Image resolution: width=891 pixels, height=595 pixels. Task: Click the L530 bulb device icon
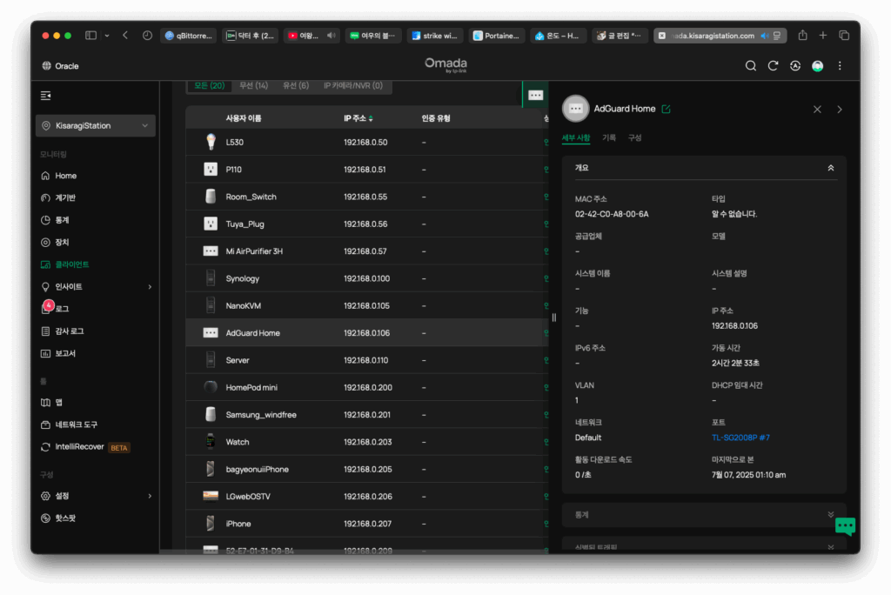pos(211,142)
